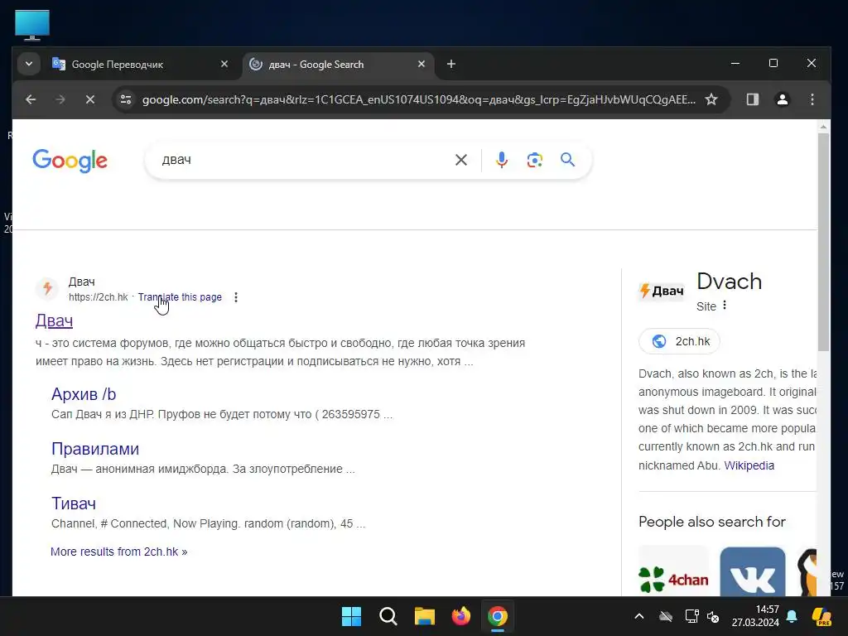Open the 2ch.hk website button
848x636 pixels.
(x=679, y=341)
